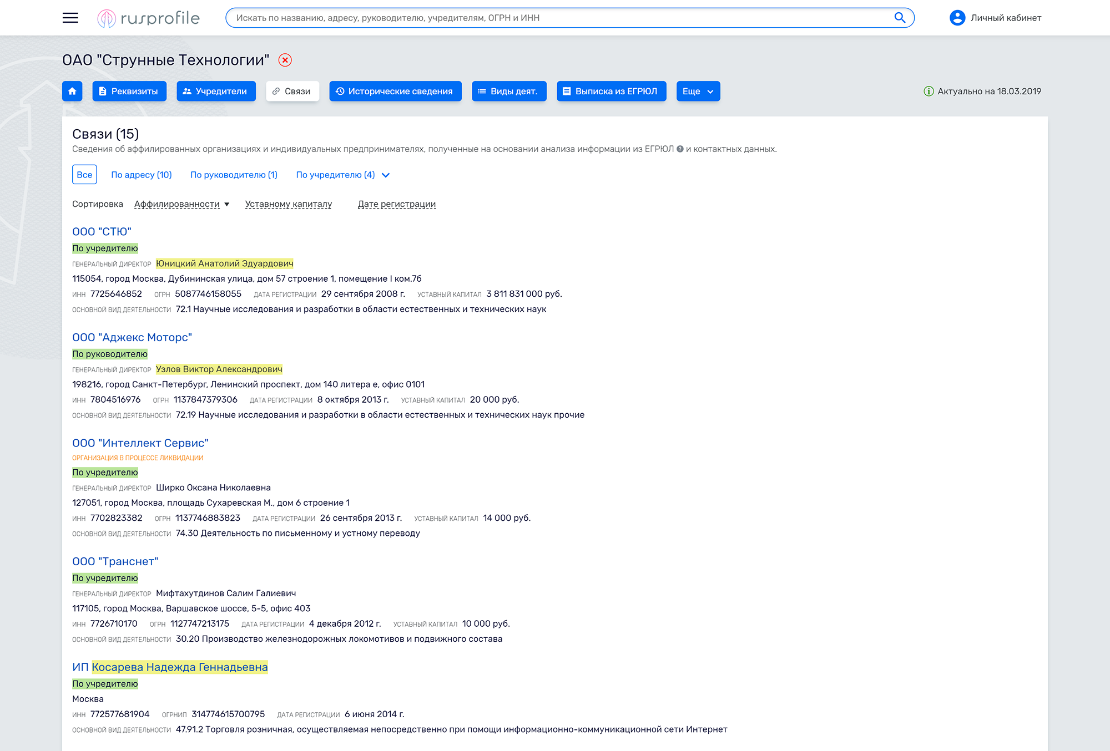Viewport: 1110px width, 751px height.
Task: Open Личный кабинет link
Action: tap(1006, 18)
